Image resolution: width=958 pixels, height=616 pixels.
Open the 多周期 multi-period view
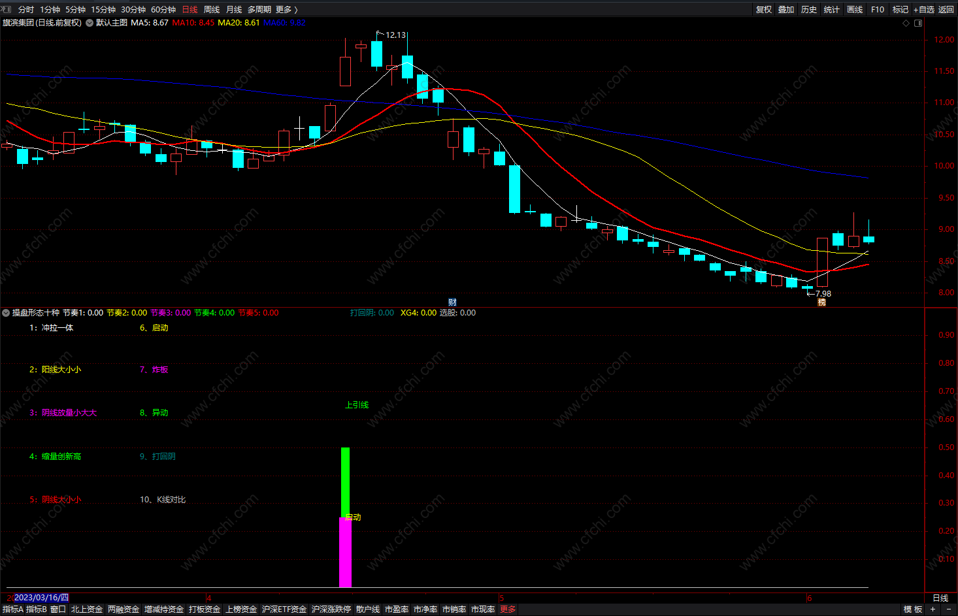tap(259, 9)
